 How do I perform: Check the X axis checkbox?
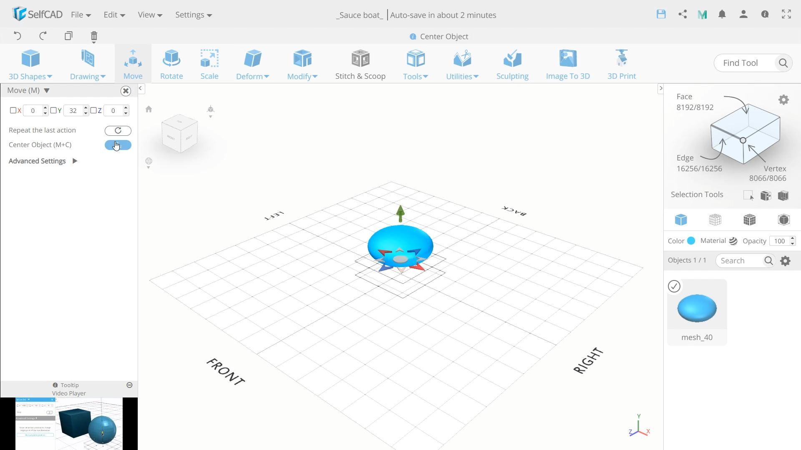[x=13, y=110]
